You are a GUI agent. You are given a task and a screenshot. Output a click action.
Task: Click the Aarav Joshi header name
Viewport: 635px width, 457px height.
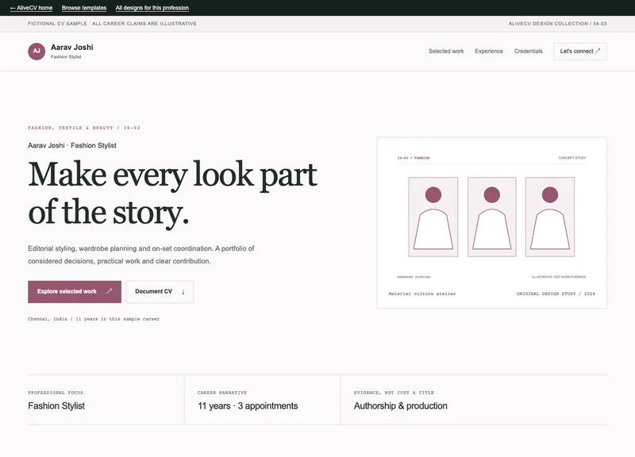pyautogui.click(x=71, y=47)
